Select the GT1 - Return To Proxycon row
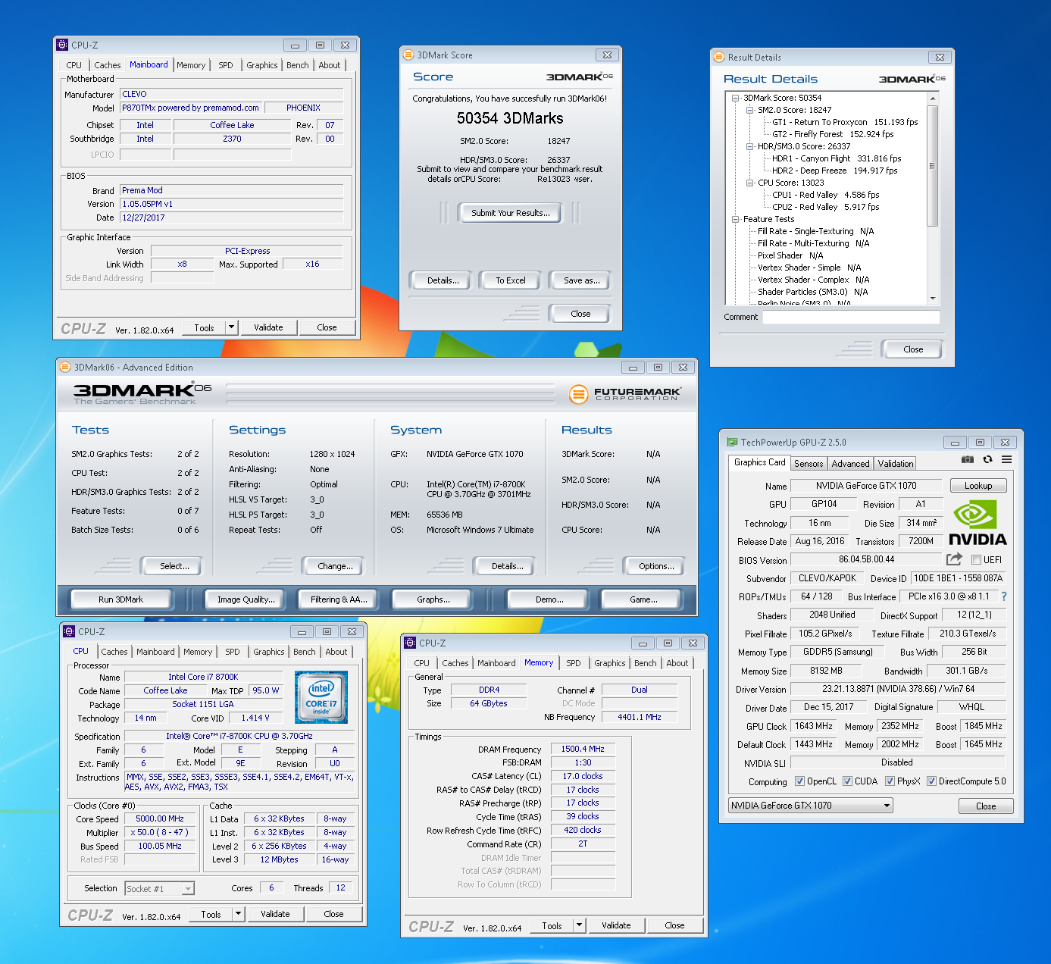Screen dimensions: 1051x964 pyautogui.click(x=845, y=122)
